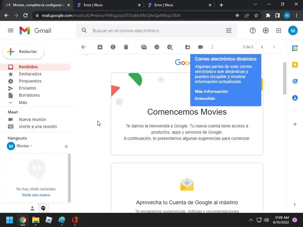The width and height of the screenshot is (303, 227).
Task: Open notification center badge
Action: [294, 220]
